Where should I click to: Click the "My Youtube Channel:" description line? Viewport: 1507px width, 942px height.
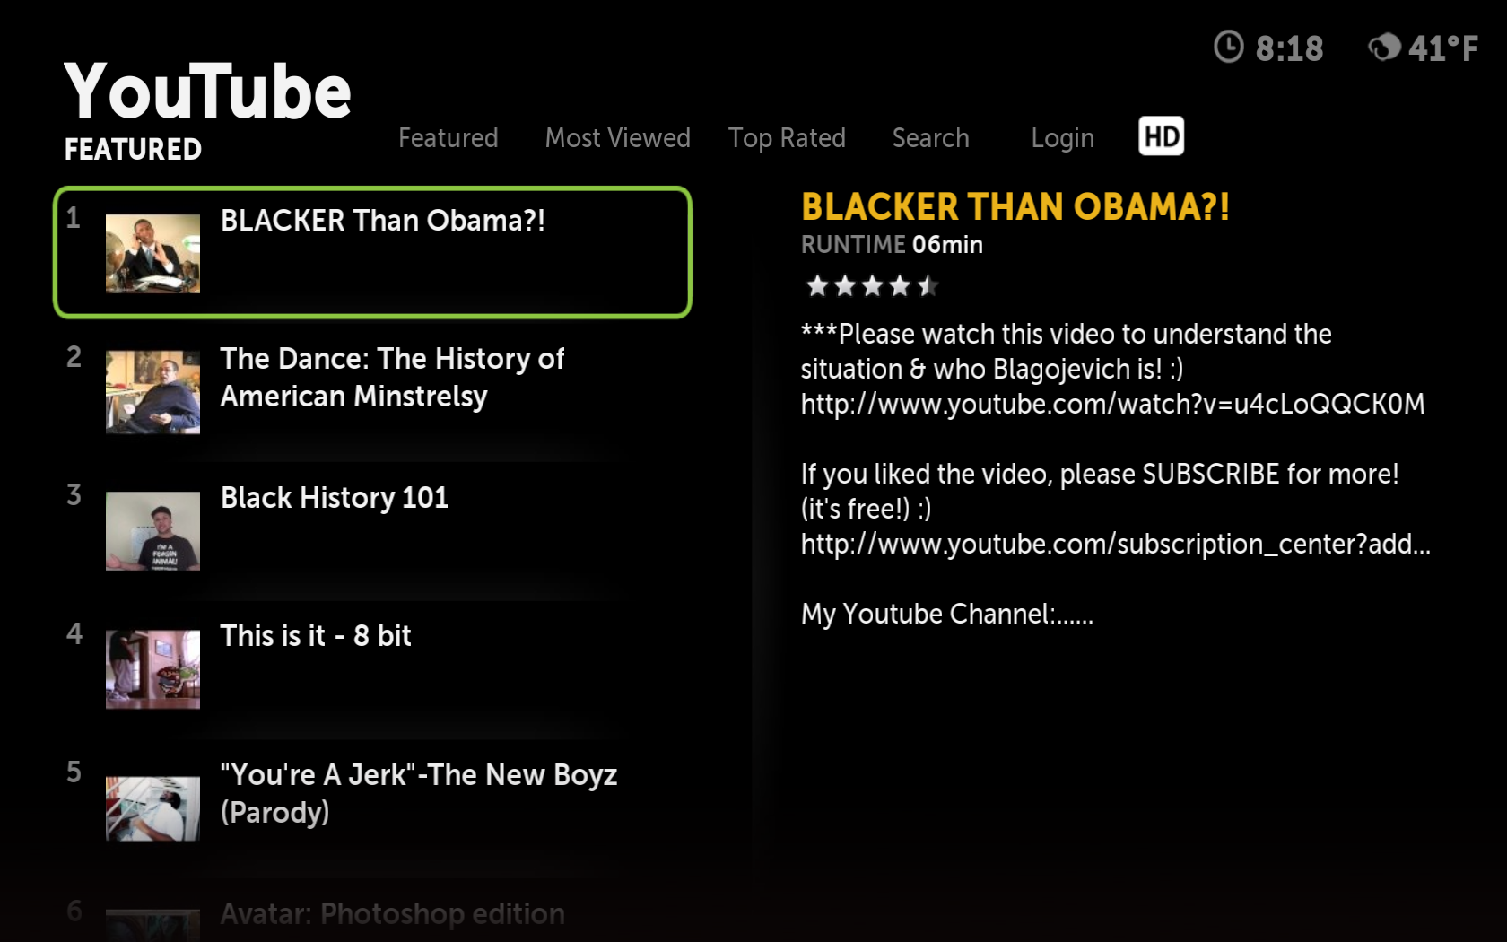click(x=946, y=615)
